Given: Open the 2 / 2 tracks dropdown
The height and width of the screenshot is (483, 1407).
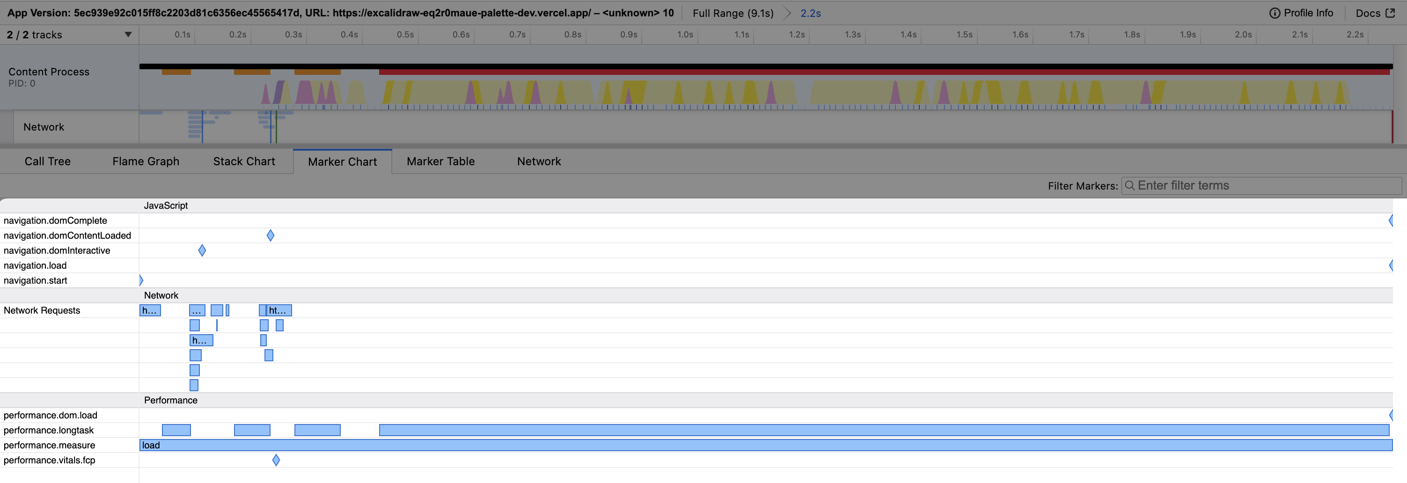Looking at the screenshot, I should 69,35.
